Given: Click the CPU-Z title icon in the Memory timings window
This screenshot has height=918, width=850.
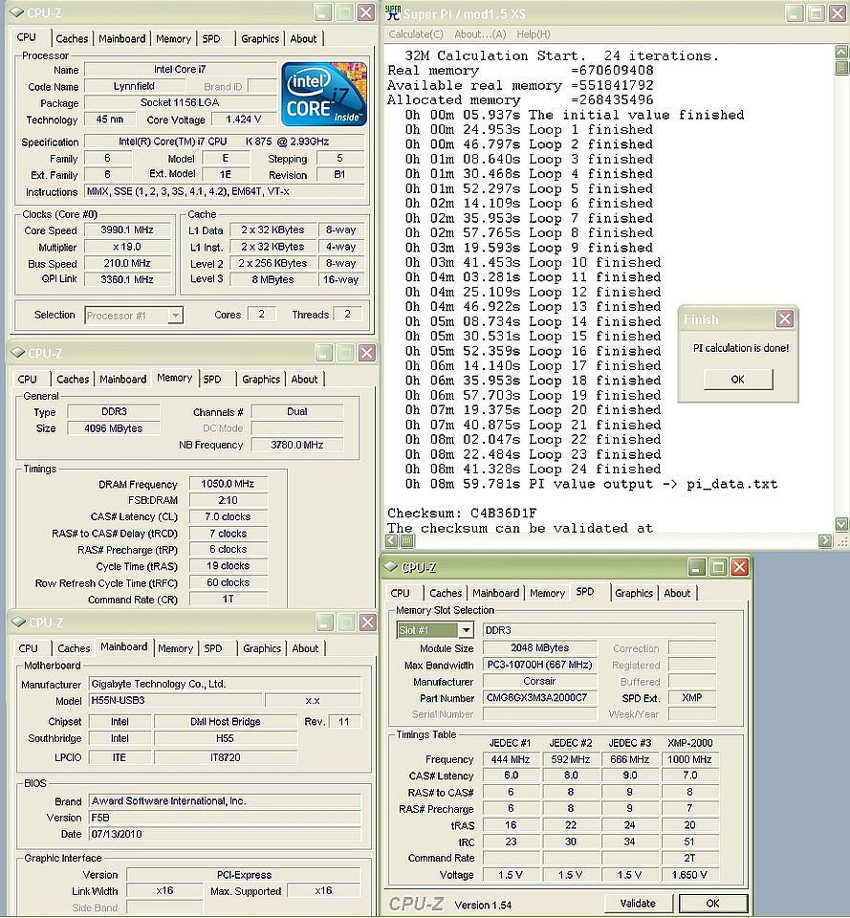Looking at the screenshot, I should pos(18,353).
